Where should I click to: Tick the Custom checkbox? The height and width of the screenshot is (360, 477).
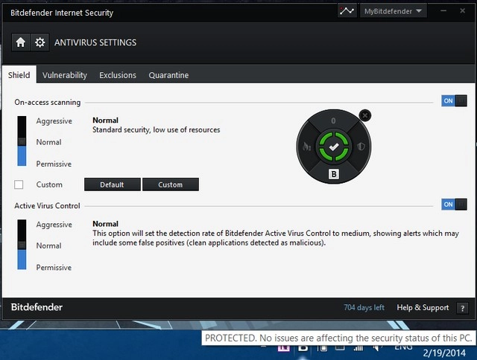click(19, 184)
